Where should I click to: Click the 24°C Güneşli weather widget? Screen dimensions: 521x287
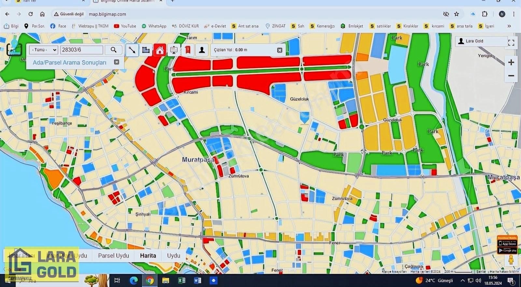pyautogui.click(x=434, y=280)
